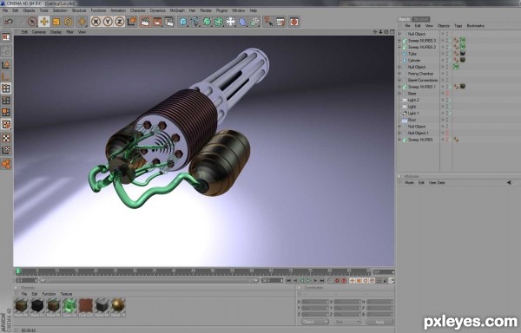Expand Null Object 1 in tree

[399, 133]
